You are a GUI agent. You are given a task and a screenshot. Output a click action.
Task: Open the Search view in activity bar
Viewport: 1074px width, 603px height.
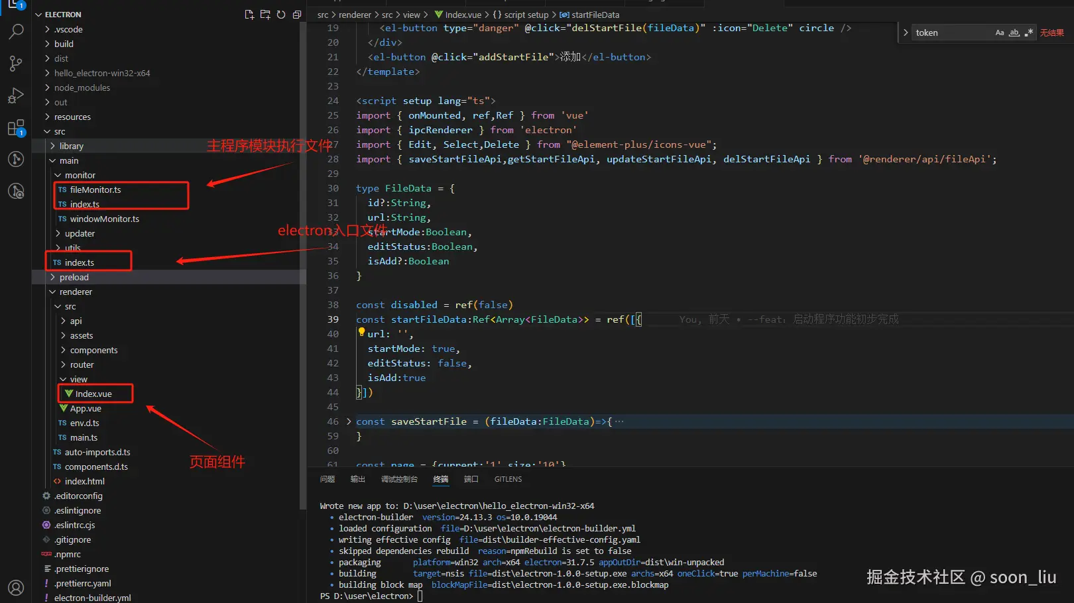[16, 31]
